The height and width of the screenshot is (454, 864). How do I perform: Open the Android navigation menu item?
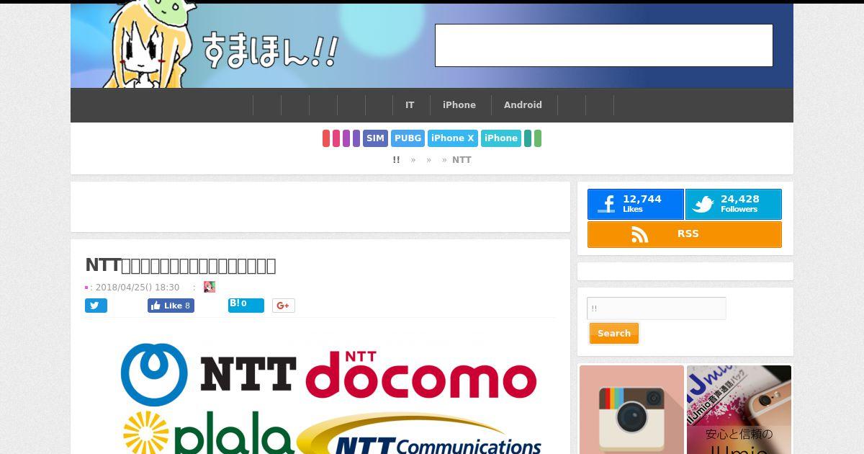click(x=523, y=105)
